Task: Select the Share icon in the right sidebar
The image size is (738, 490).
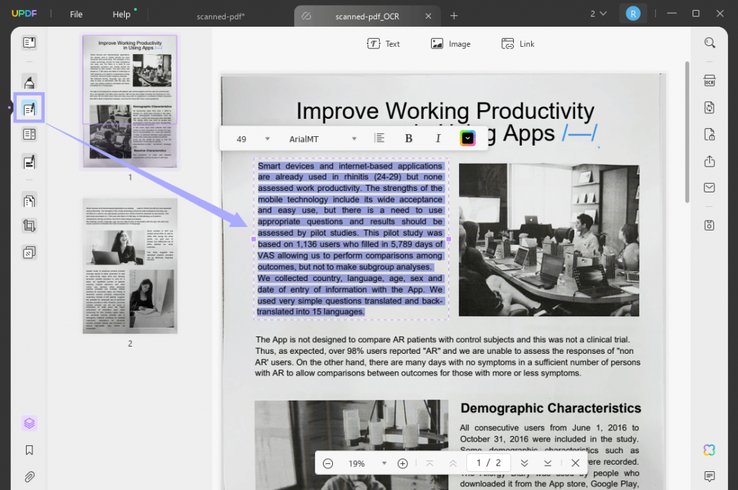Action: (x=709, y=161)
